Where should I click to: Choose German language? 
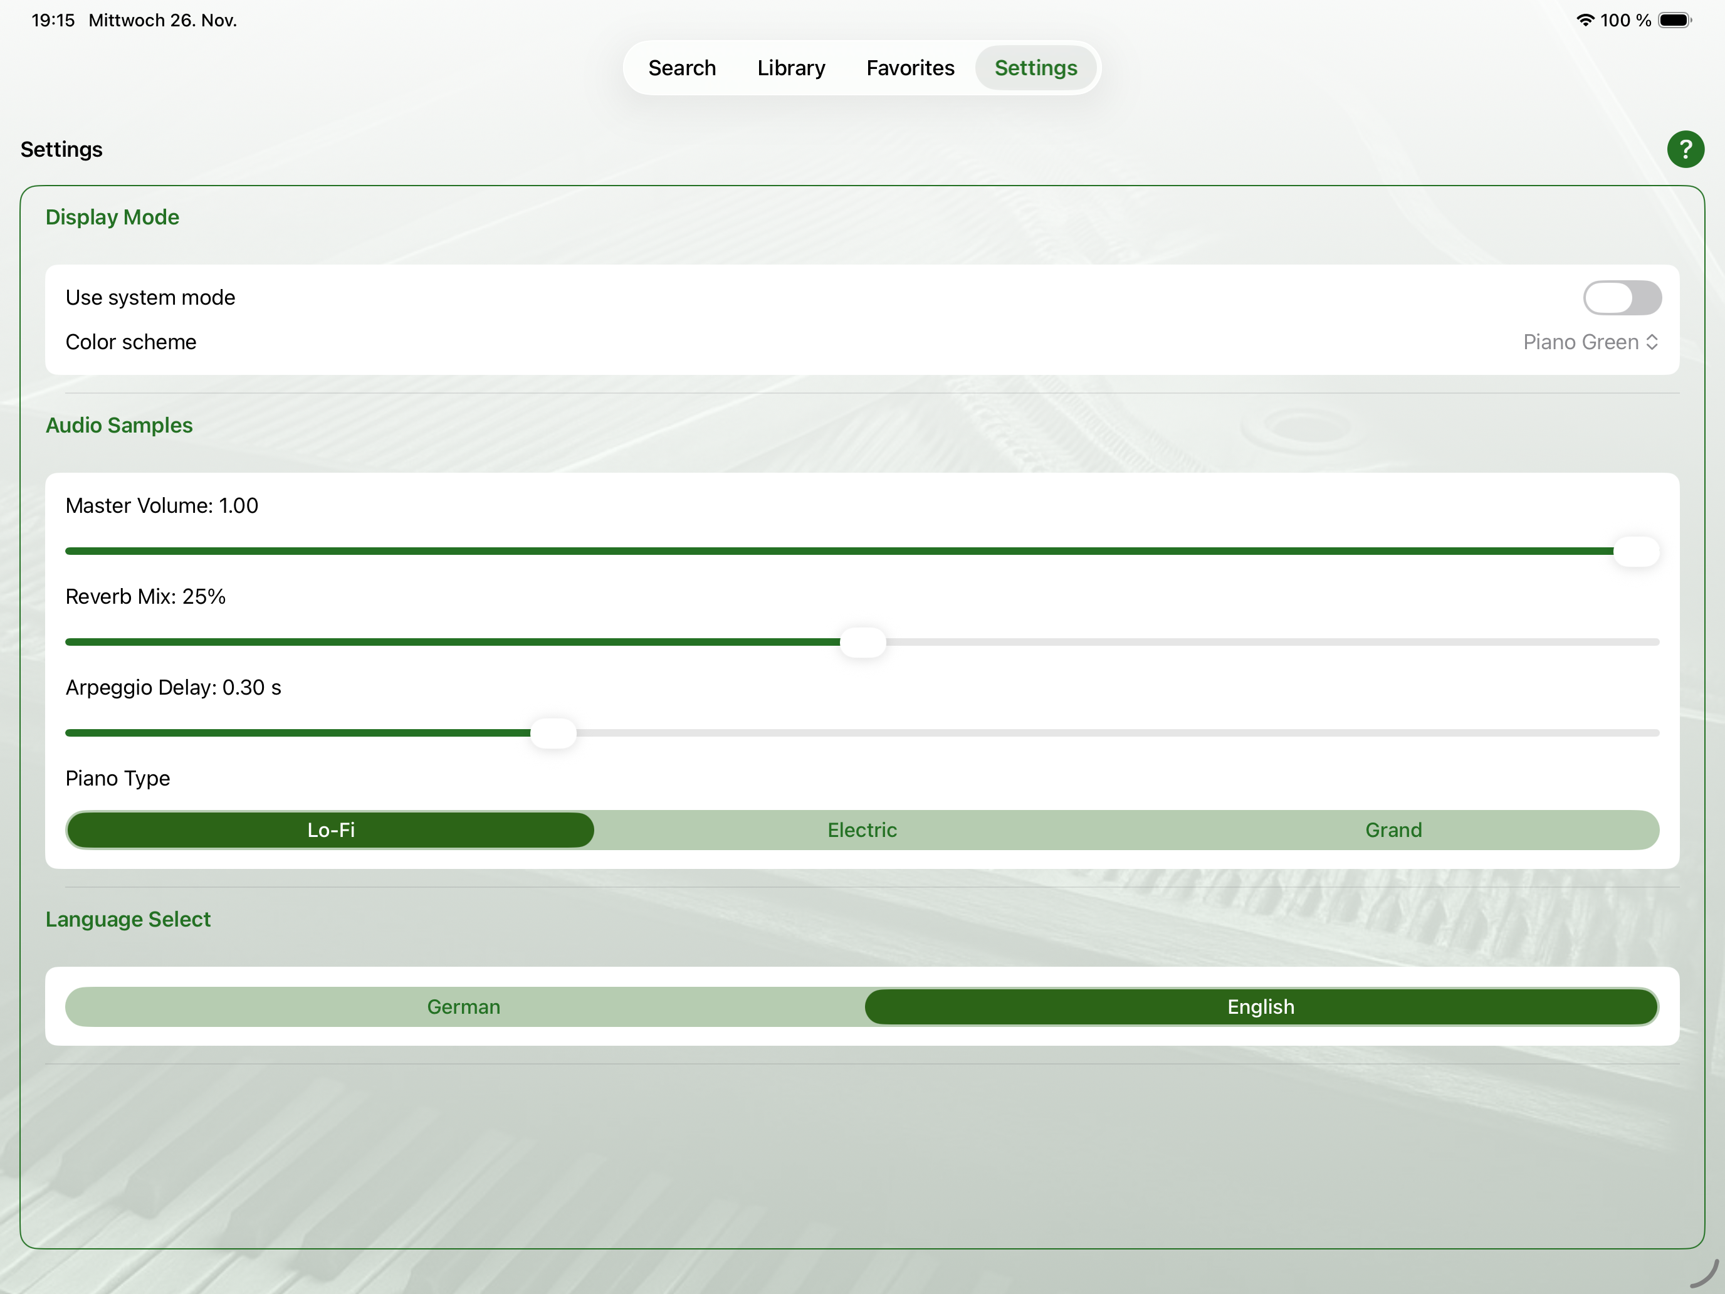tap(464, 1007)
